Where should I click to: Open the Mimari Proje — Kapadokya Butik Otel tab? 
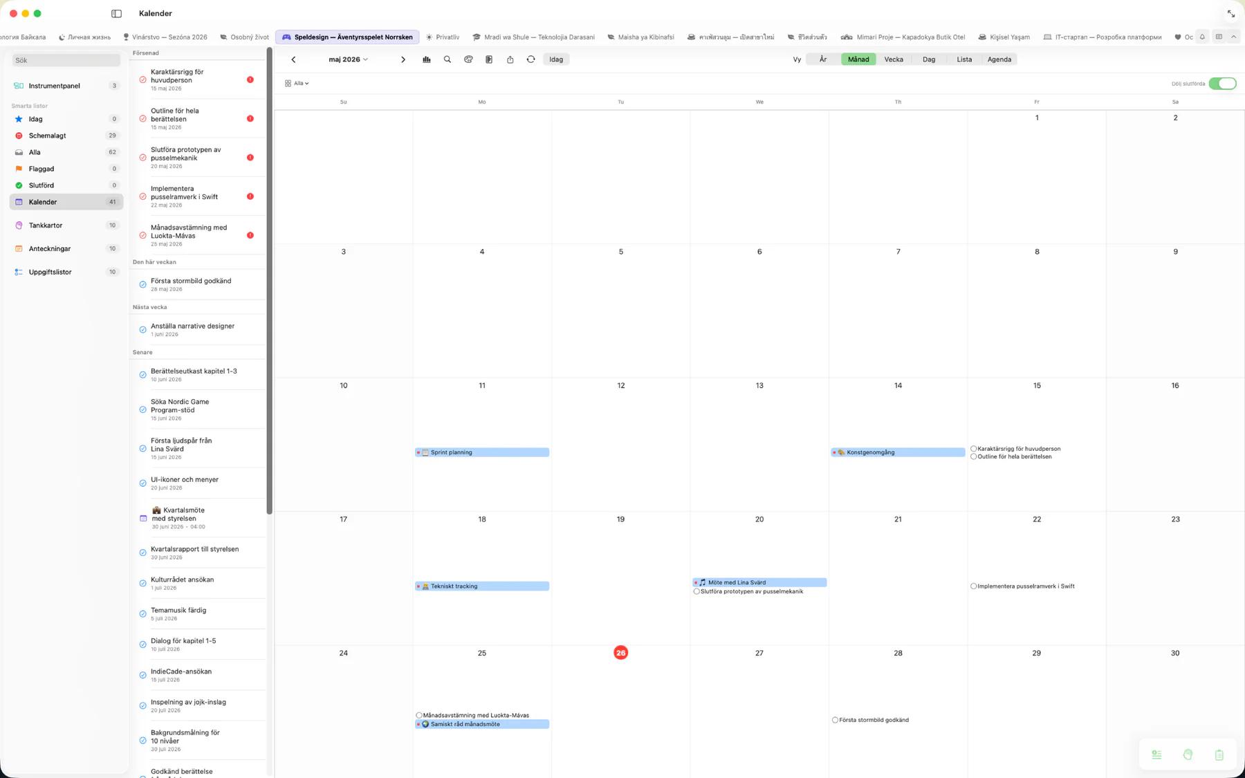coord(903,37)
